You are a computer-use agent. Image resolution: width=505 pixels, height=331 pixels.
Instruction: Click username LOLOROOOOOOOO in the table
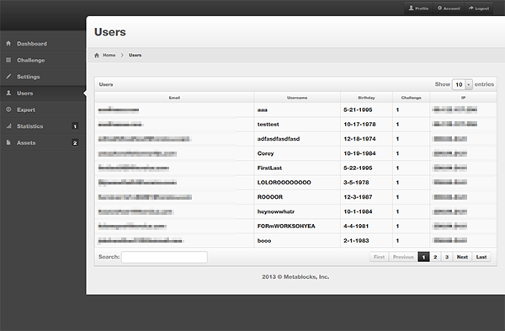pyautogui.click(x=284, y=183)
